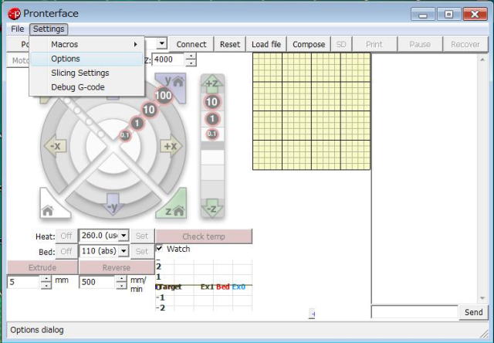The width and height of the screenshot is (494, 343).
Task: Select the 1 mm Z jog distance
Action: coord(212,119)
